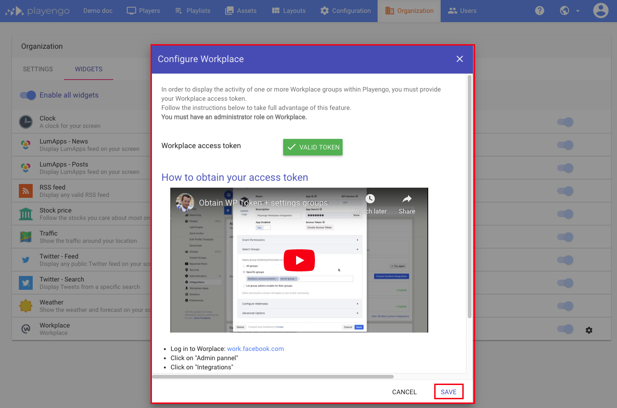
Task: Click the Weather sun icon
Action: coord(26,306)
